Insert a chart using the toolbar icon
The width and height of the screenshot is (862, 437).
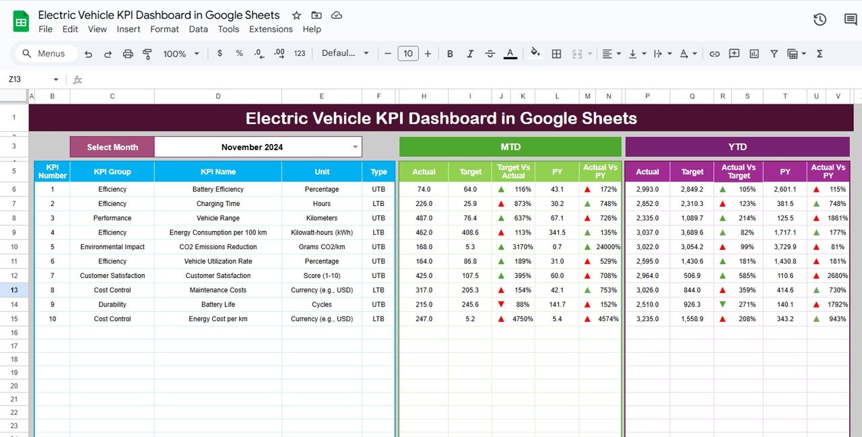click(754, 53)
